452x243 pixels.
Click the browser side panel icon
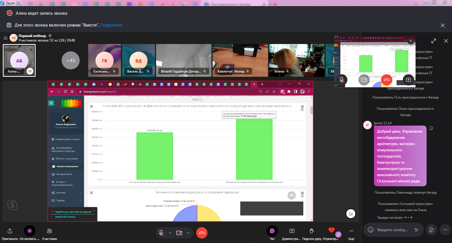click(x=295, y=91)
